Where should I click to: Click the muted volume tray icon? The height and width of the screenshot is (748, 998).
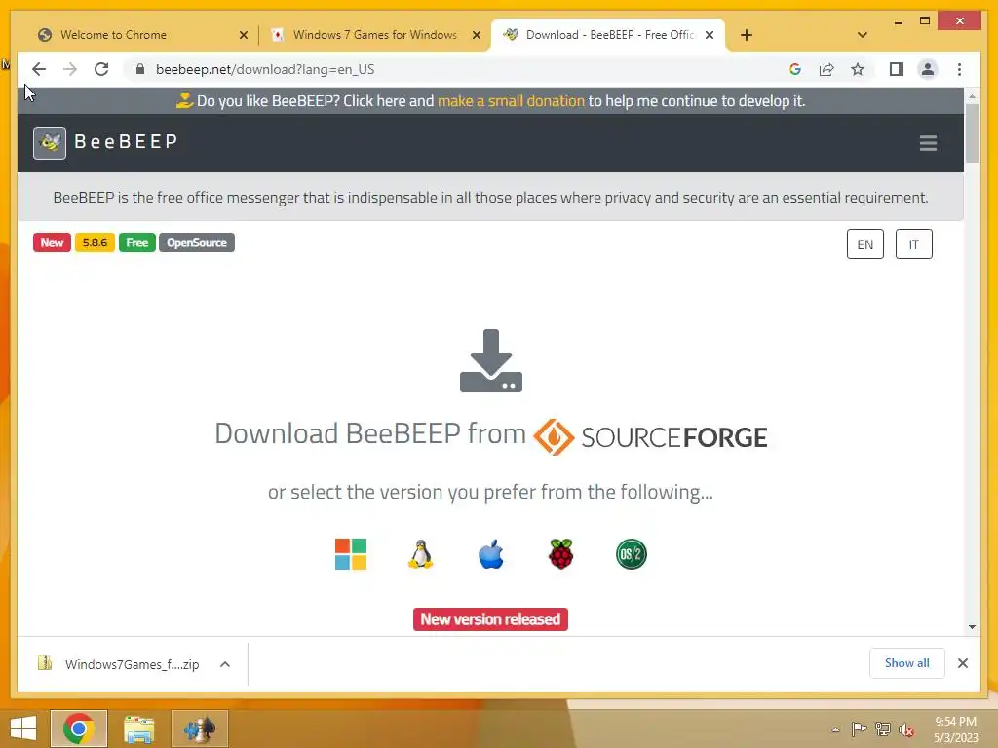coord(906,729)
